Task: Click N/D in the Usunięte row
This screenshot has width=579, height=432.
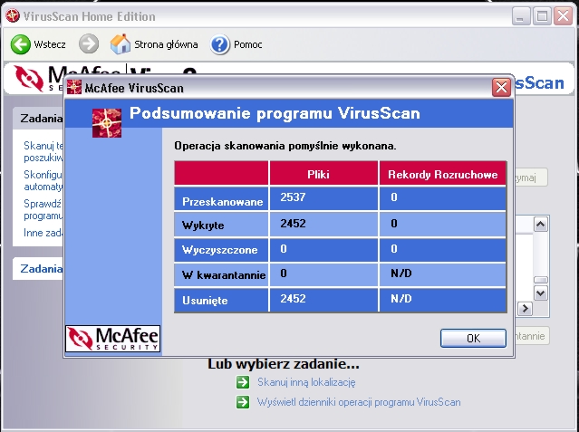Action: click(401, 298)
